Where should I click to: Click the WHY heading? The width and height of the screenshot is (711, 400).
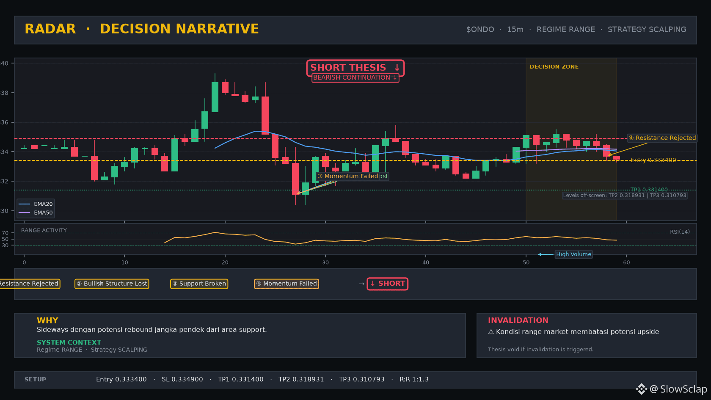47,320
